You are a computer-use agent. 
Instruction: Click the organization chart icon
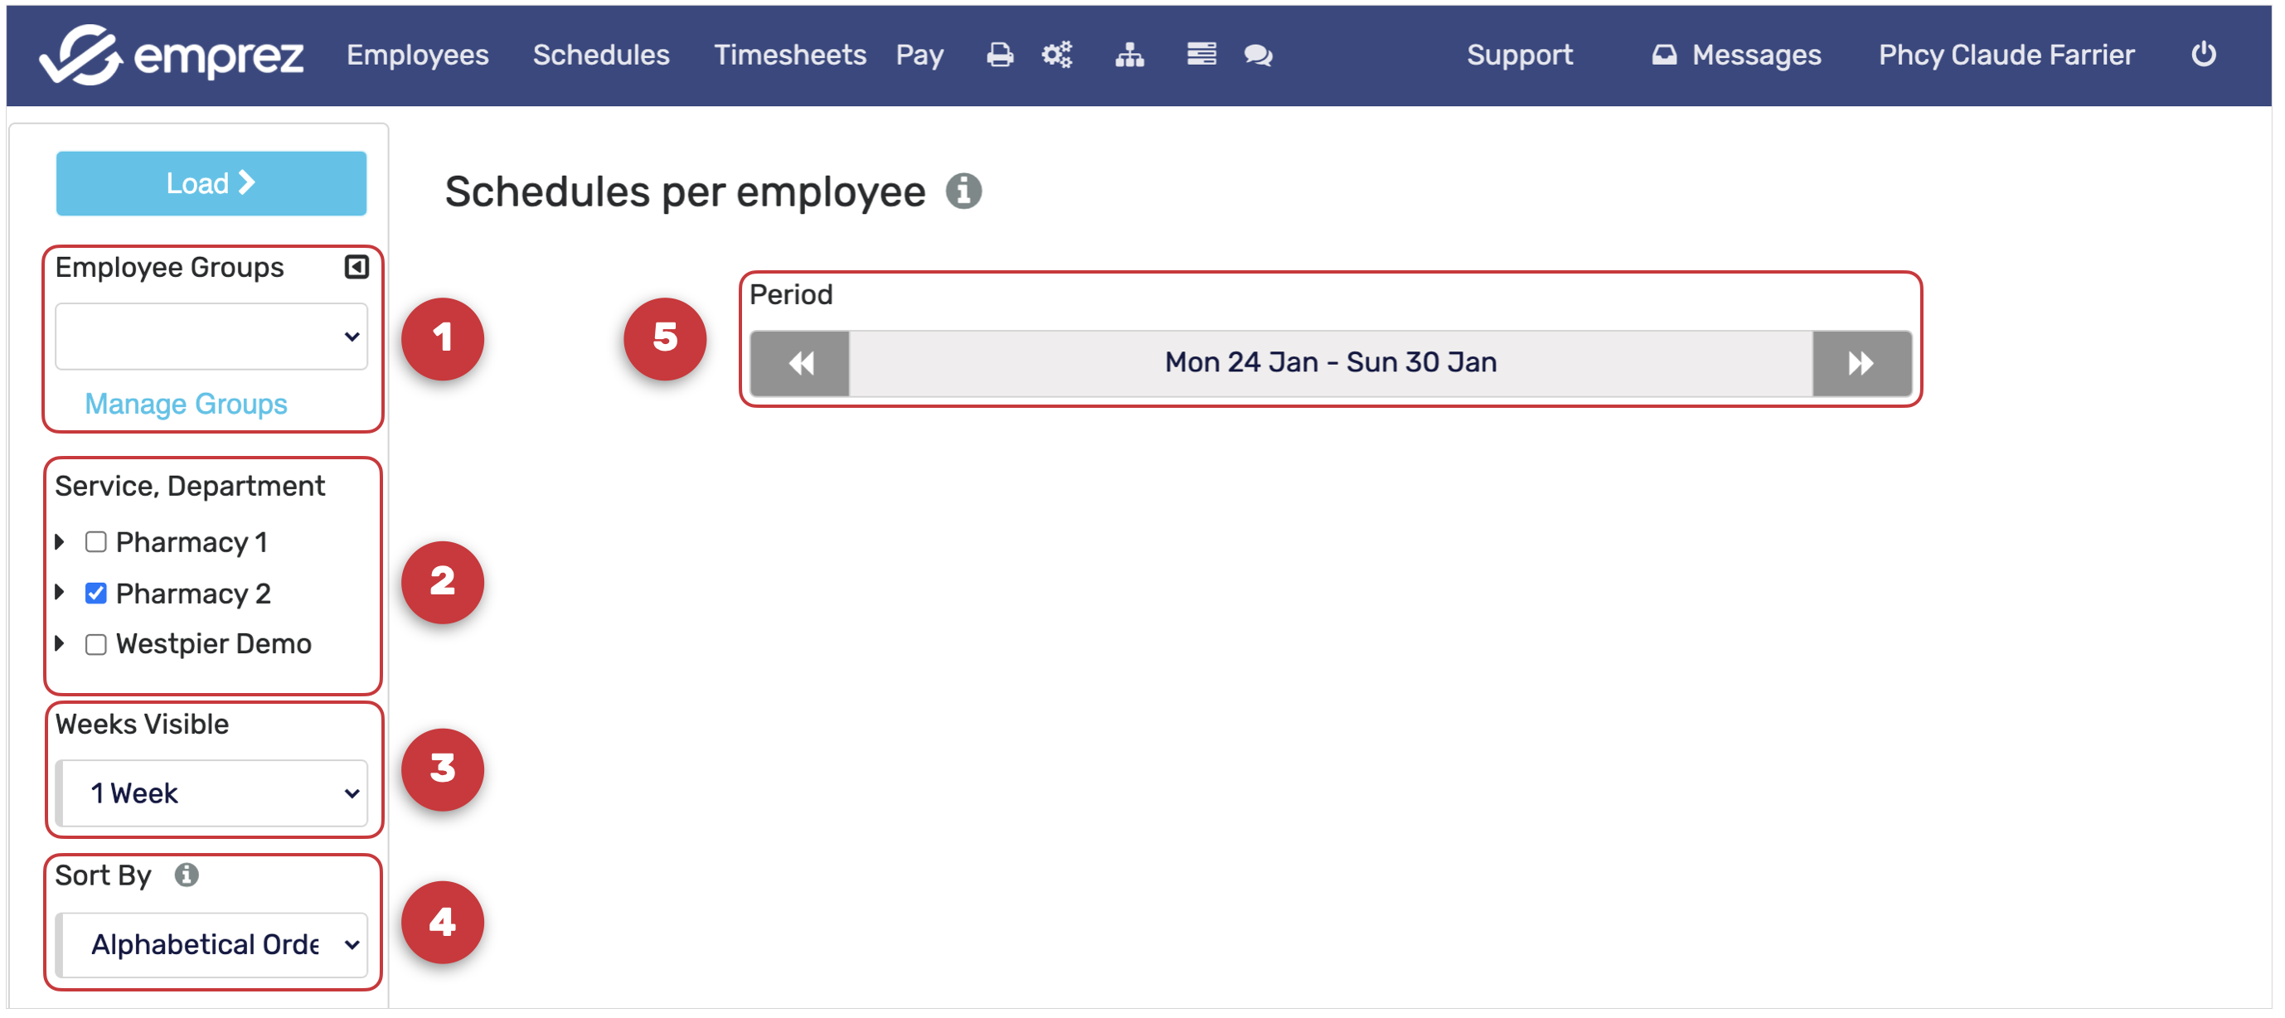click(x=1129, y=55)
